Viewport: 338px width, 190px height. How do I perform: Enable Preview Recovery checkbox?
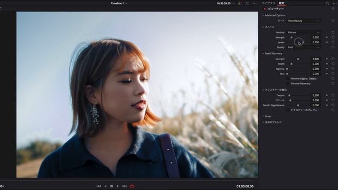tap(287, 83)
